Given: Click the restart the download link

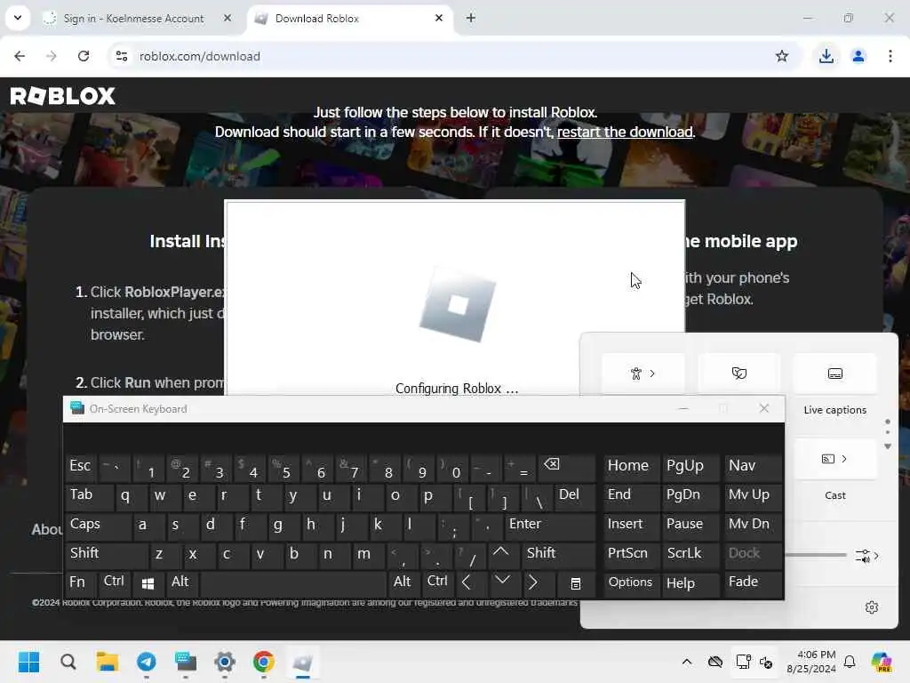Looking at the screenshot, I should point(625,132).
